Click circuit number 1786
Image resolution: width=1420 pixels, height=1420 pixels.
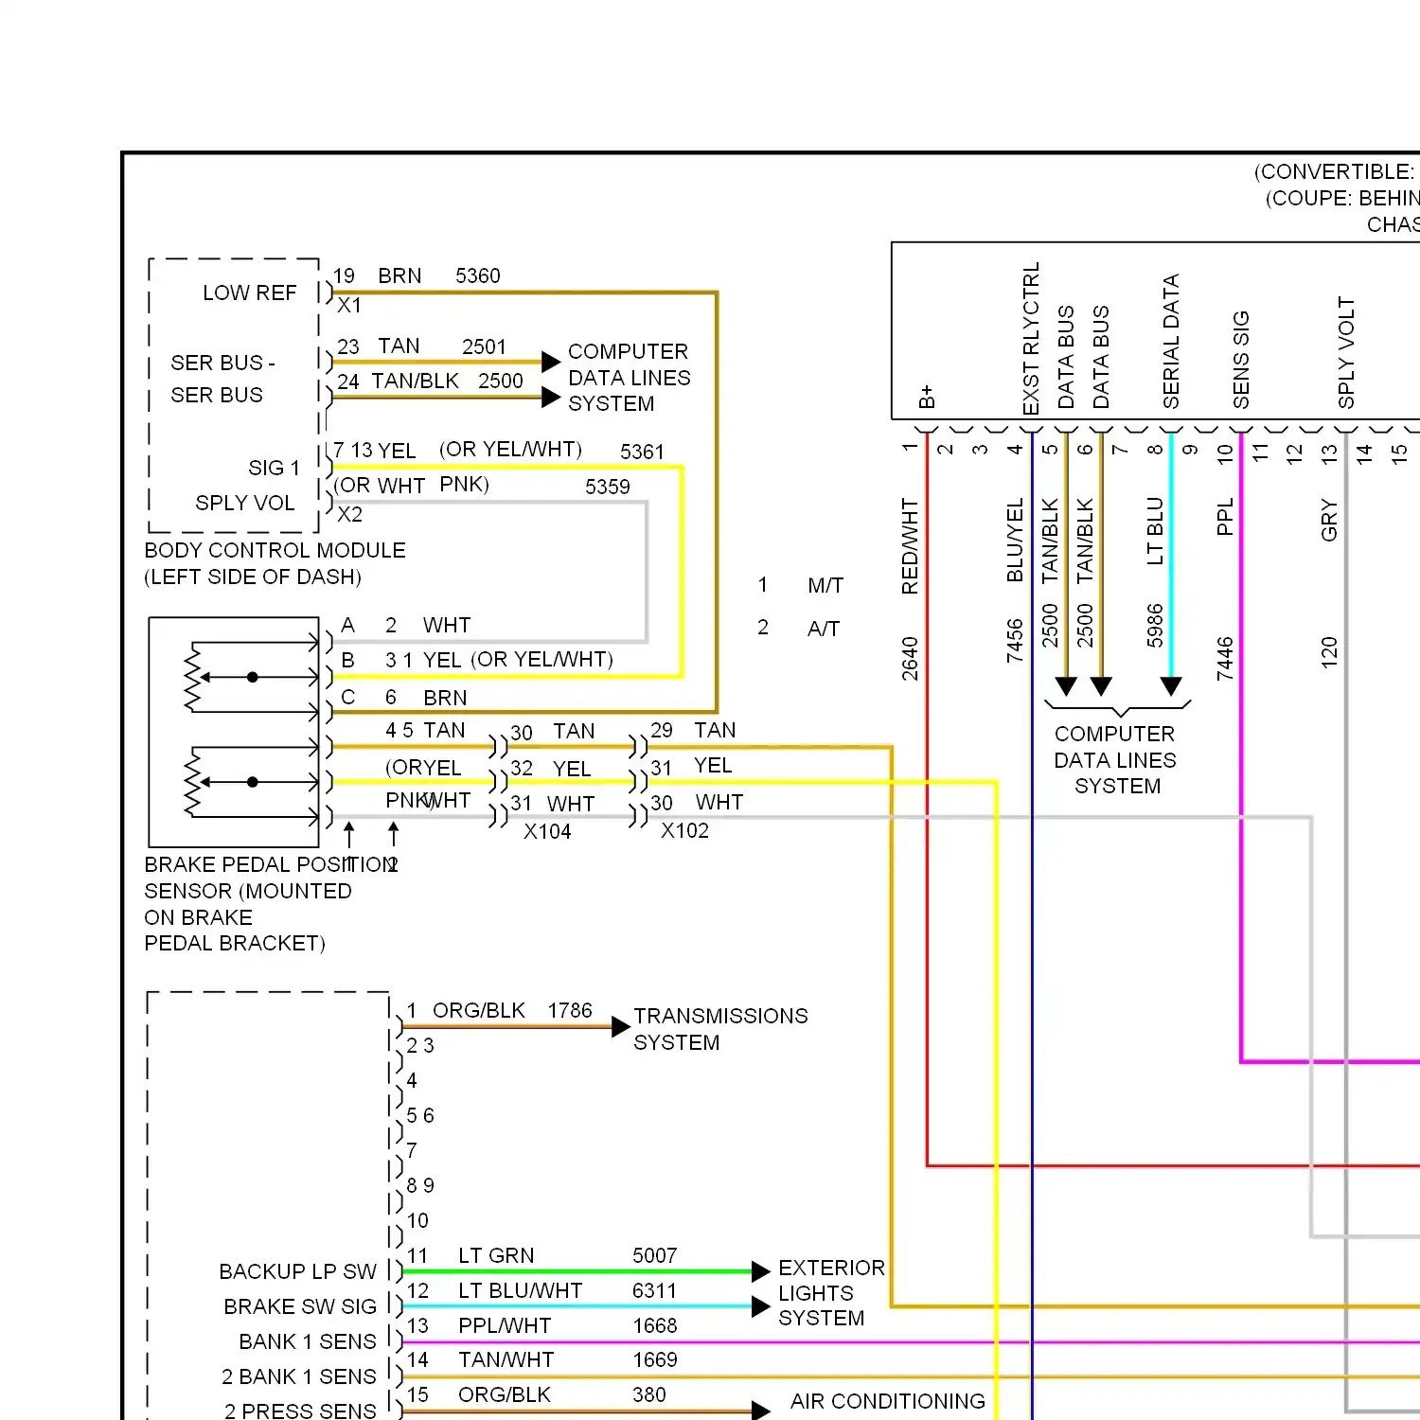570,1011
